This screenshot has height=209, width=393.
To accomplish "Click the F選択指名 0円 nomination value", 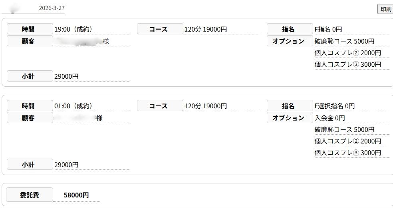I will (x=335, y=106).
